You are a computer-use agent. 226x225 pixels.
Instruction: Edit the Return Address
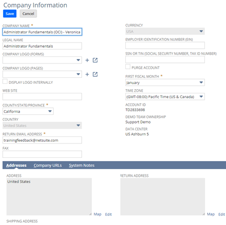tap(222, 214)
